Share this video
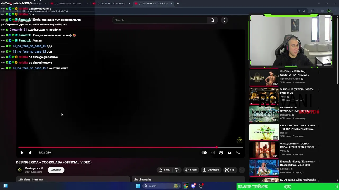The width and height of the screenshot is (339, 190). coord(191,170)
